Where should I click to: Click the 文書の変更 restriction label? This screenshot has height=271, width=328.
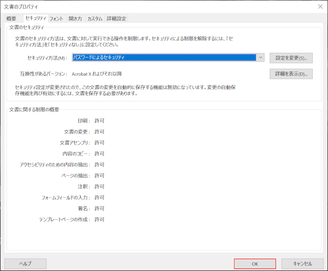click(77, 132)
